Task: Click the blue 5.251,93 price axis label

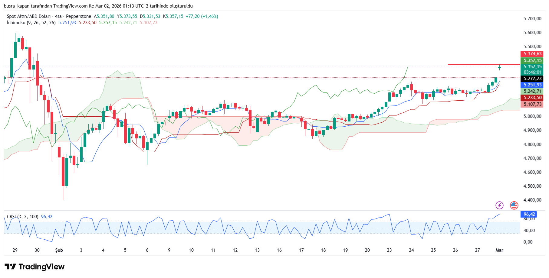Action: pyautogui.click(x=532, y=85)
